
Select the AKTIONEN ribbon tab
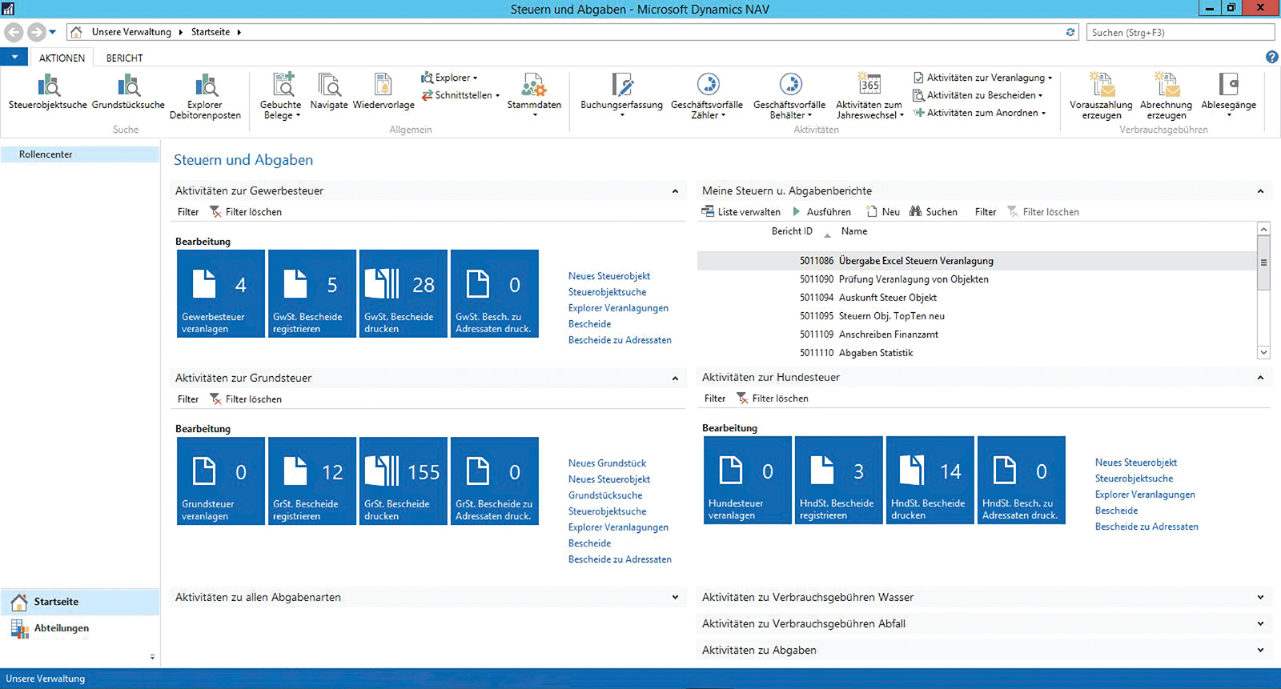(x=62, y=58)
